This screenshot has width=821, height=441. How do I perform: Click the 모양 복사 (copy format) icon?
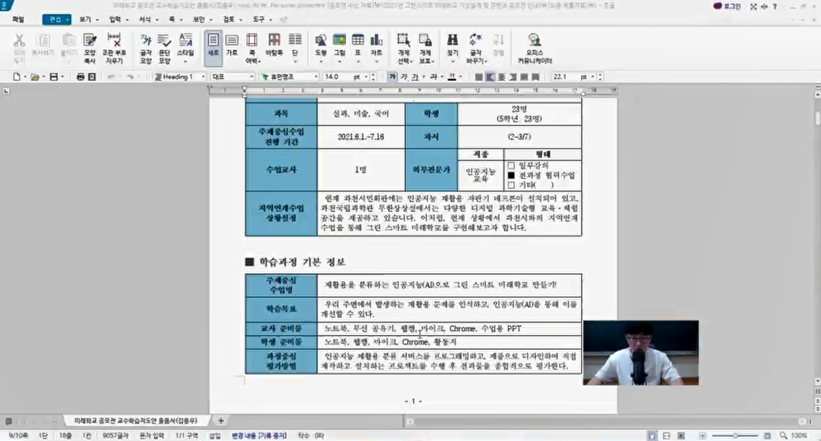(90, 48)
